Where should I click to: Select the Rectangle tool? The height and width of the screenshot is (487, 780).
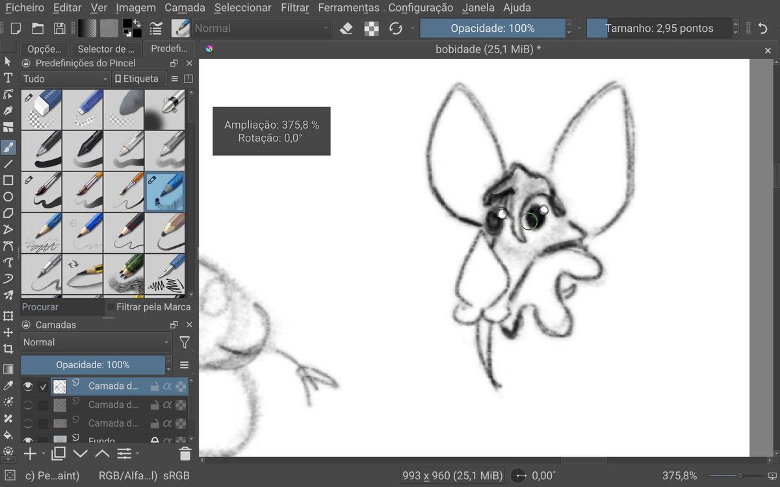[8, 181]
